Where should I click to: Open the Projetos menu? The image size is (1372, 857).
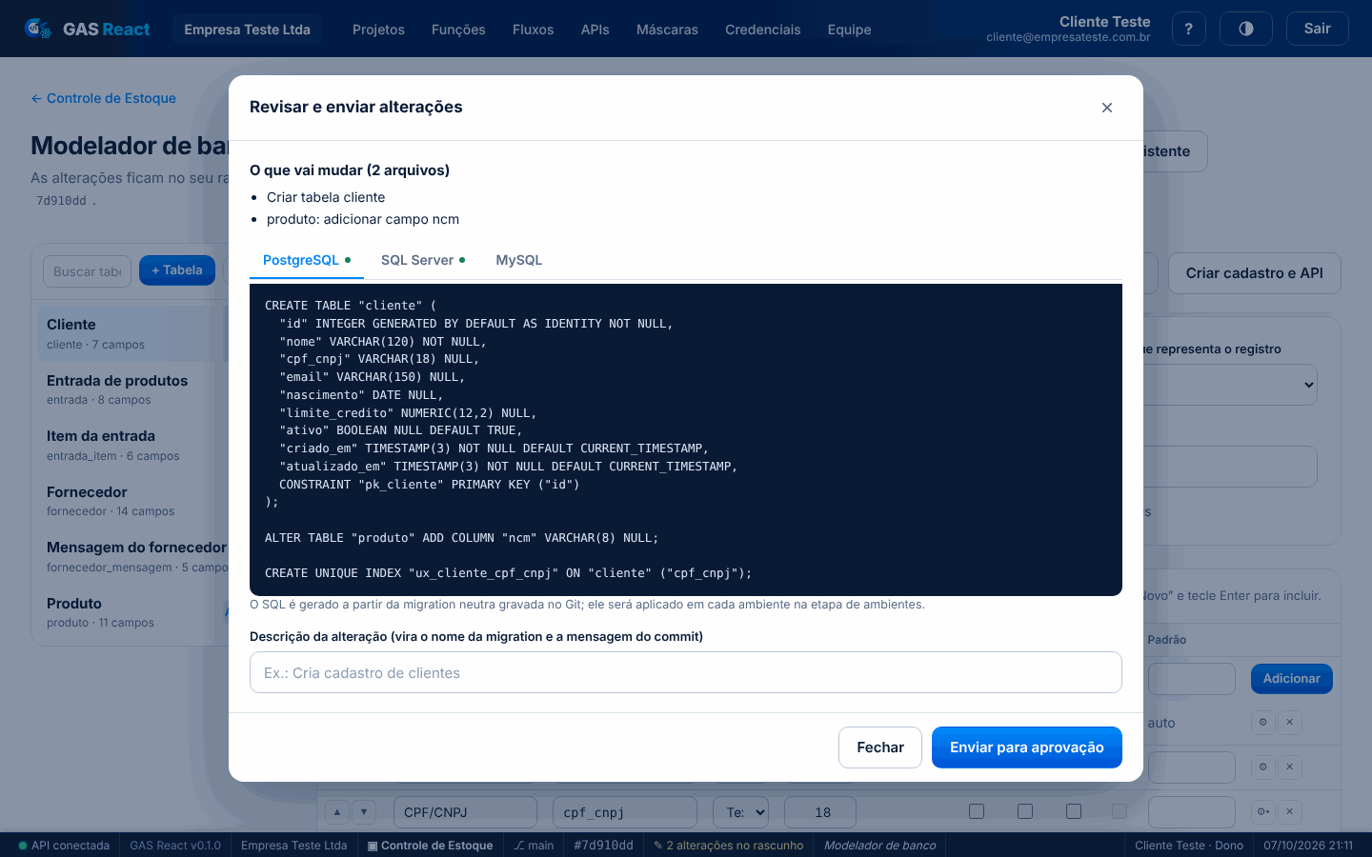pos(378,30)
